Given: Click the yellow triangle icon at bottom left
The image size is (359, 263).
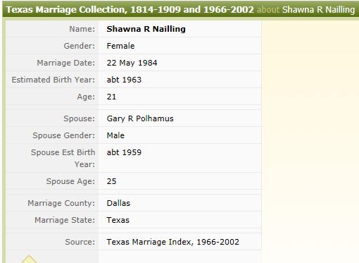Looking at the screenshot, I should pyautogui.click(x=29, y=259).
